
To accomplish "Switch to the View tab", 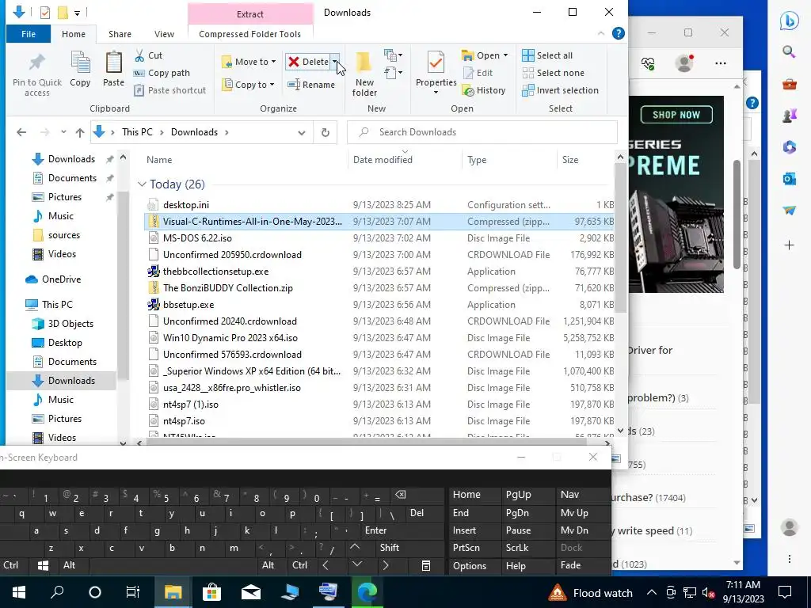I will [x=164, y=33].
